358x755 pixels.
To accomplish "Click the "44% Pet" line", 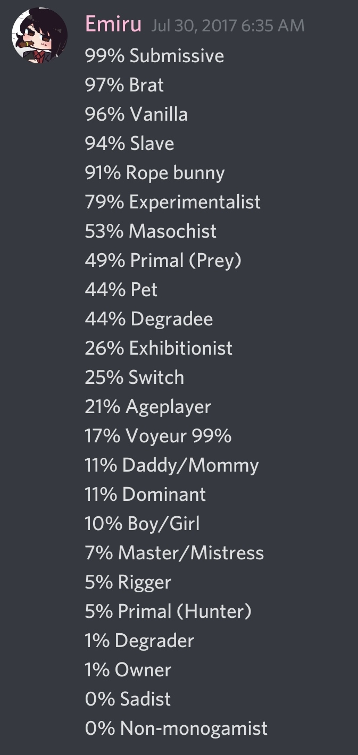I will (121, 290).
